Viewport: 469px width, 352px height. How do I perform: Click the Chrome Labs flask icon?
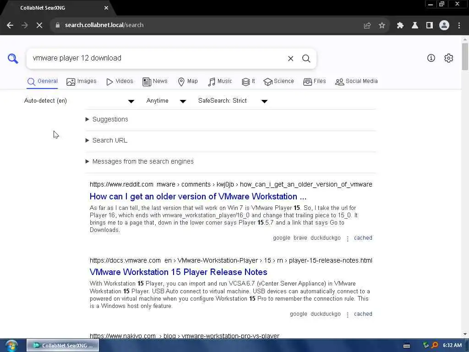coord(415,26)
